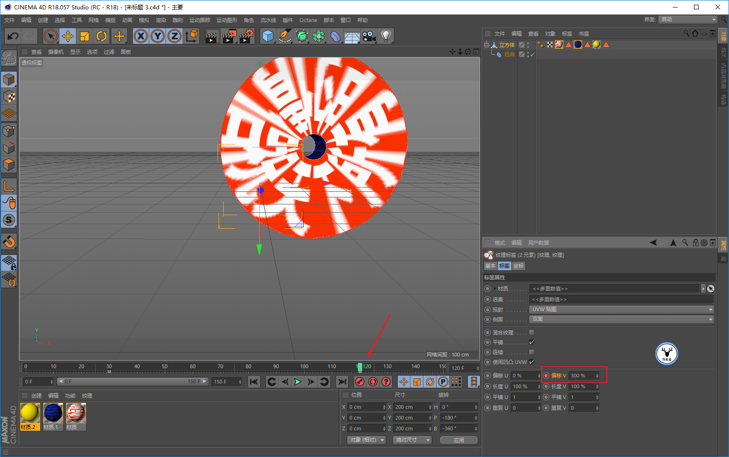Step to the next frame
The width and height of the screenshot is (729, 457).
[311, 382]
